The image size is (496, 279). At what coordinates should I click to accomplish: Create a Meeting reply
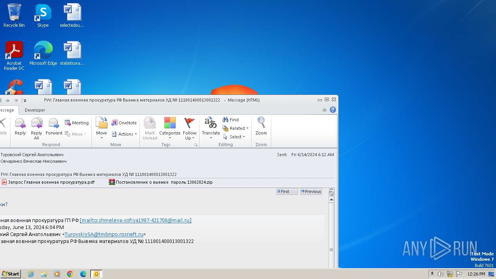pyautogui.click(x=77, y=123)
